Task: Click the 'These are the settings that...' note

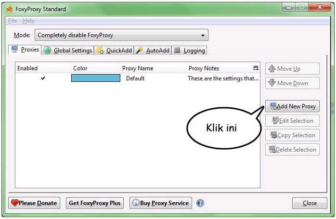Action: pos(223,78)
